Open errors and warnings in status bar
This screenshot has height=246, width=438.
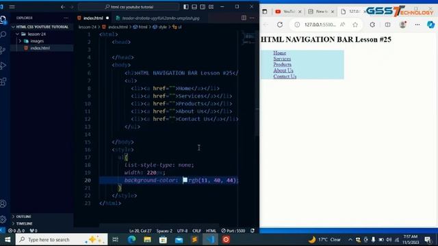point(16,231)
